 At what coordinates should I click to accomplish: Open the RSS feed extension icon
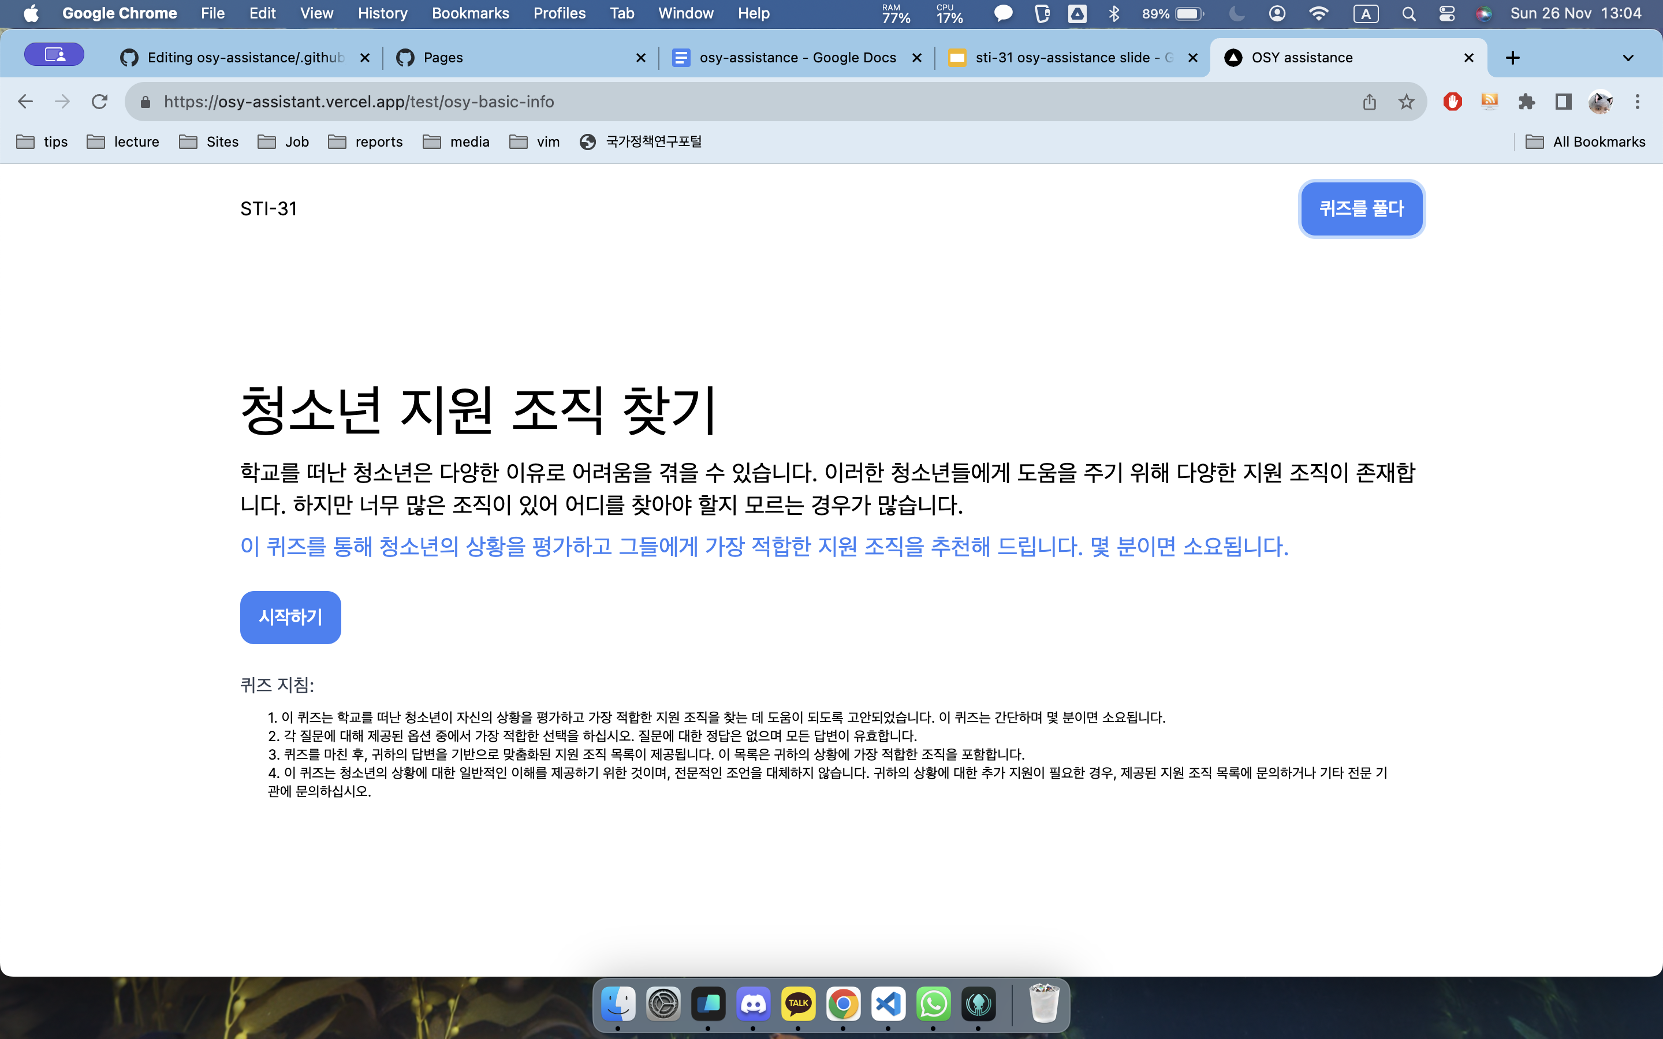pos(1489,102)
